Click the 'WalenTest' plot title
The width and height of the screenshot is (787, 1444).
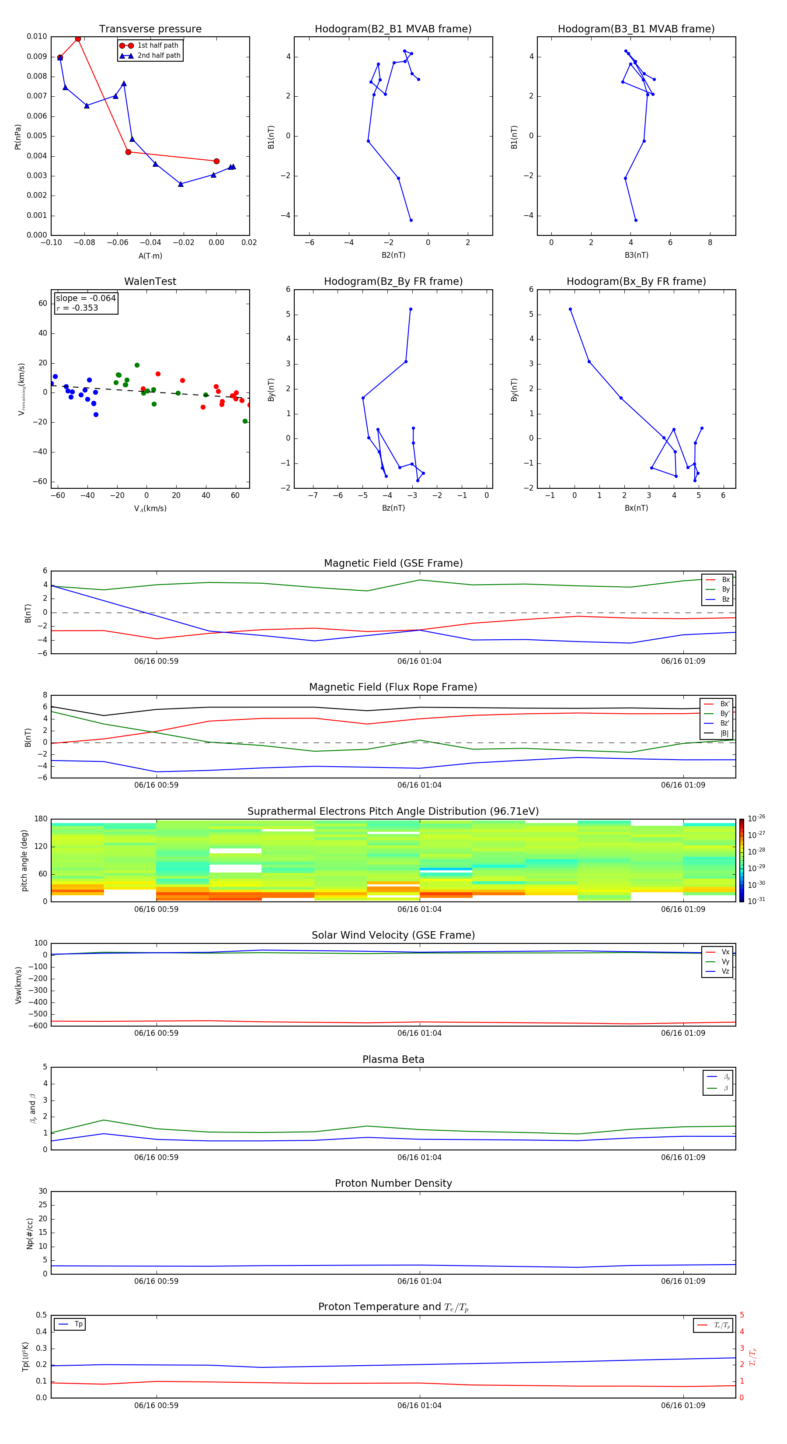point(150,281)
